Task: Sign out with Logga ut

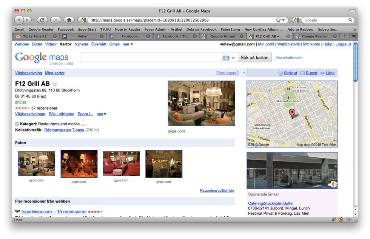Action: coord(343,44)
